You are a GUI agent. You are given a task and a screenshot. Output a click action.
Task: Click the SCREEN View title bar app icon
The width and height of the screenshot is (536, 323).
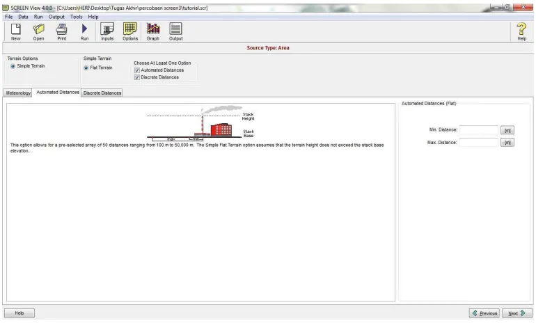[6, 8]
